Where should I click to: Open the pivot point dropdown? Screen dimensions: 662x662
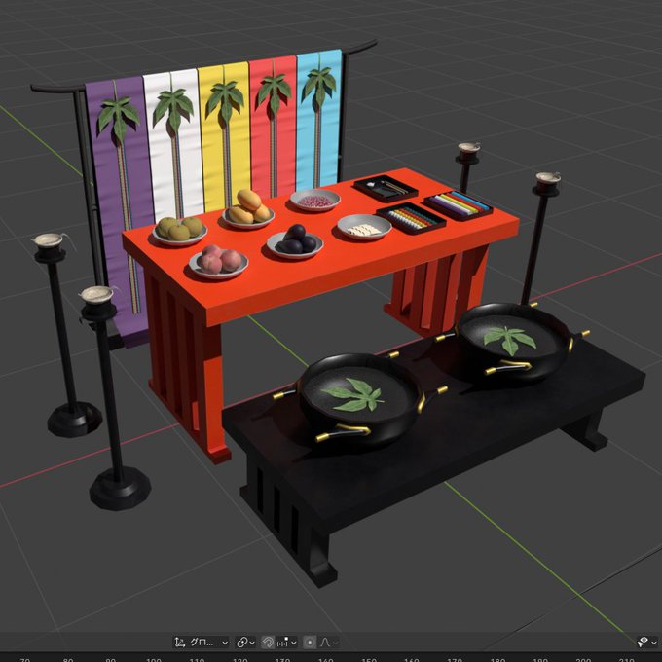coord(245,643)
